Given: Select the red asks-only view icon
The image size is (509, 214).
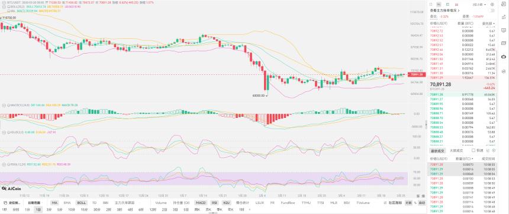Looking at the screenshot, I should (x=456, y=5).
